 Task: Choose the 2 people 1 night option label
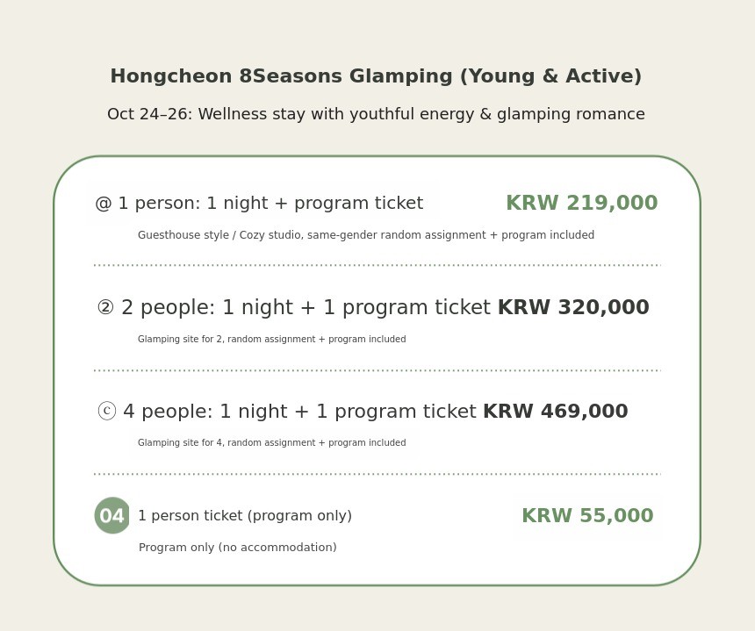pos(306,308)
